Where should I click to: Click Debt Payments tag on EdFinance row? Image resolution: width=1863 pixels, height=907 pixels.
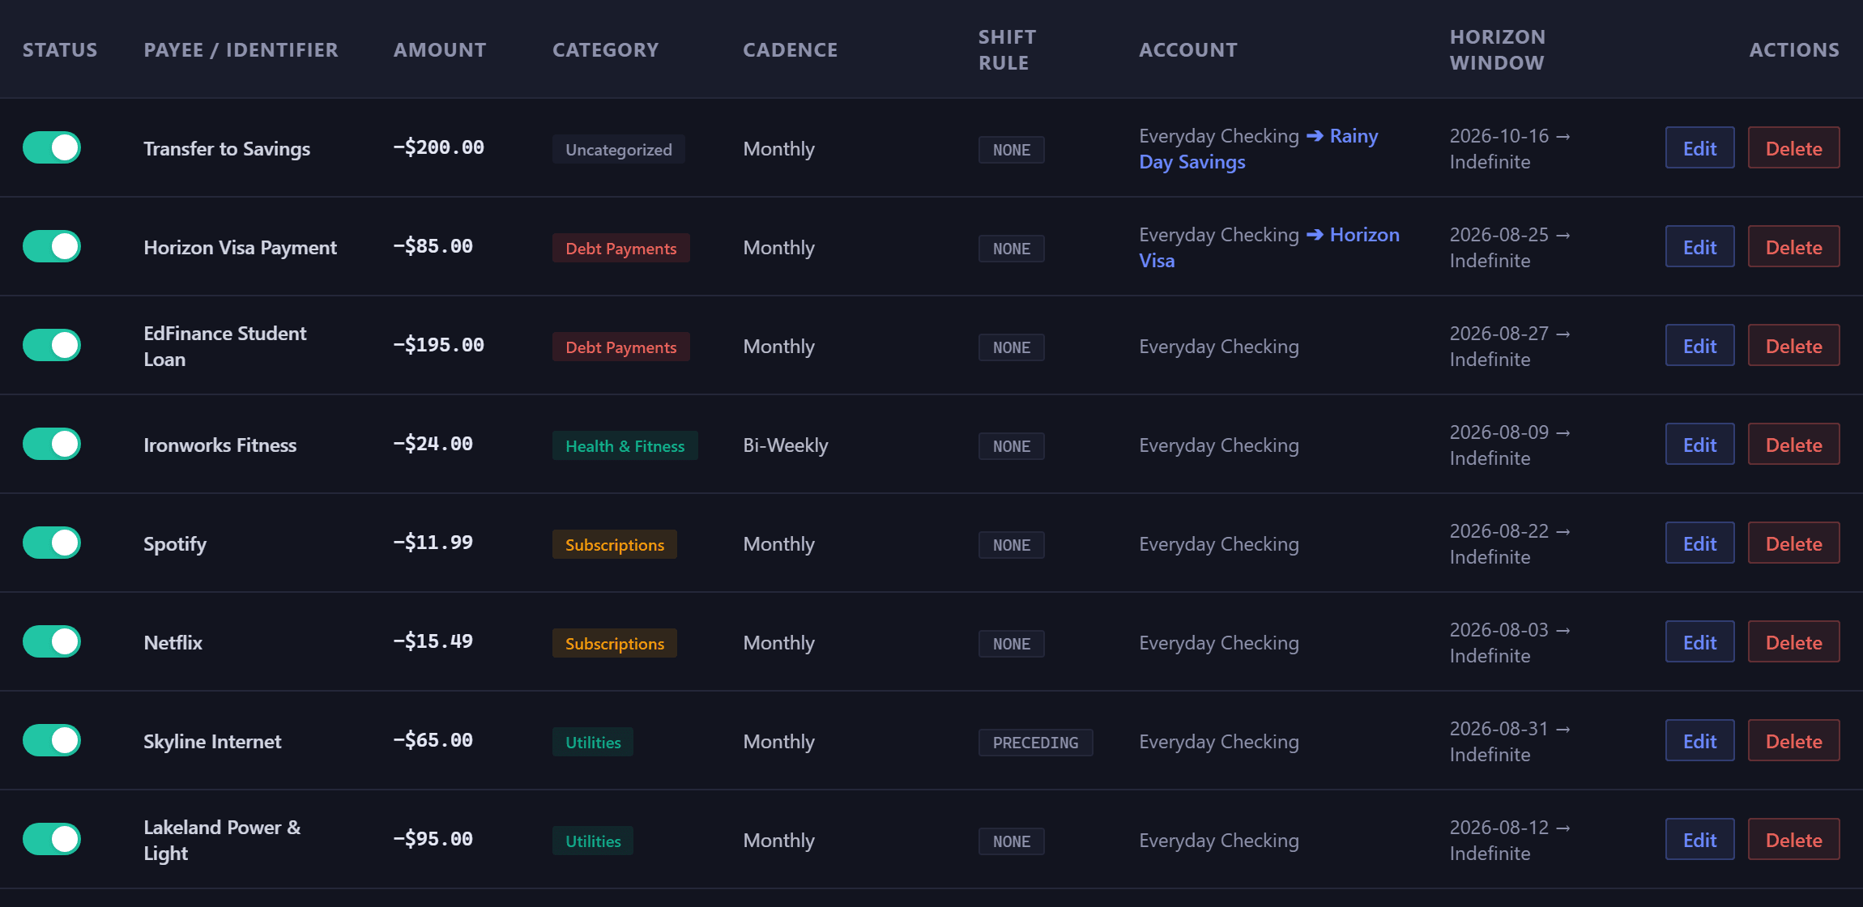621,347
